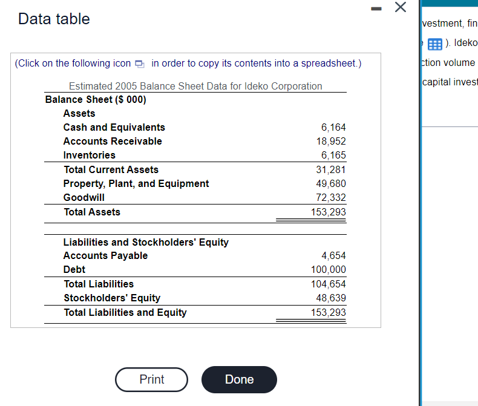This screenshot has width=478, height=406.
Task: Click Total Liabilities label
Action: coord(99,284)
